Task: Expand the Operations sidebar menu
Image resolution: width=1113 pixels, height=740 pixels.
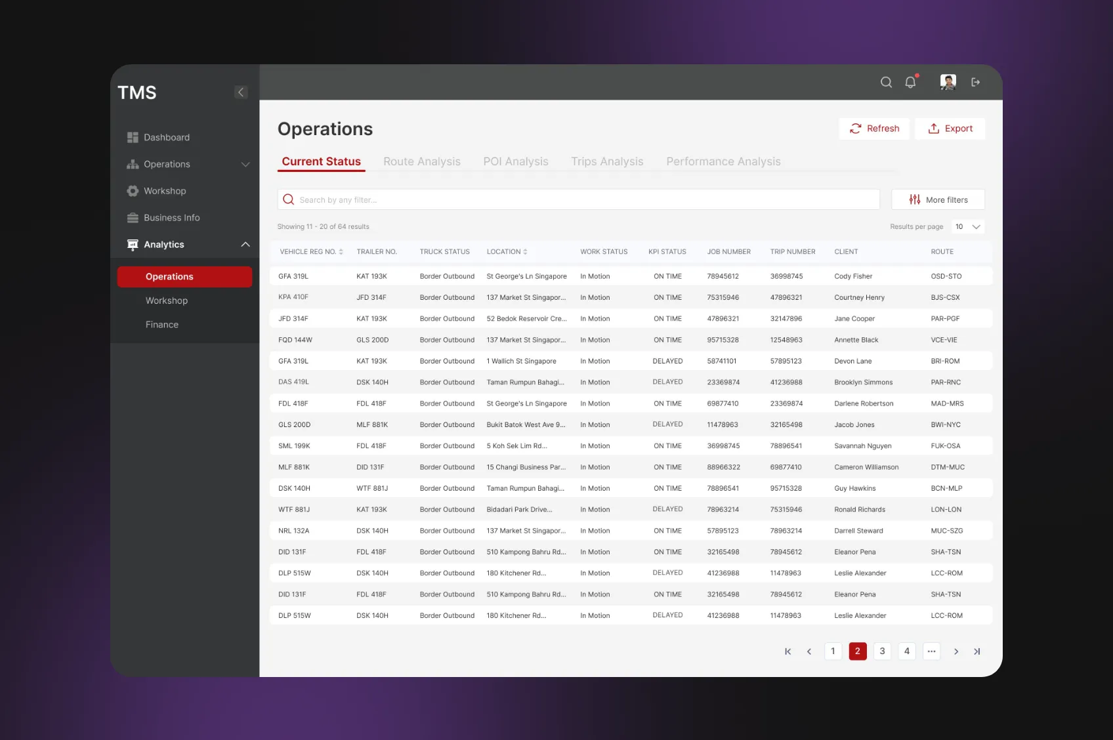Action: 245,164
